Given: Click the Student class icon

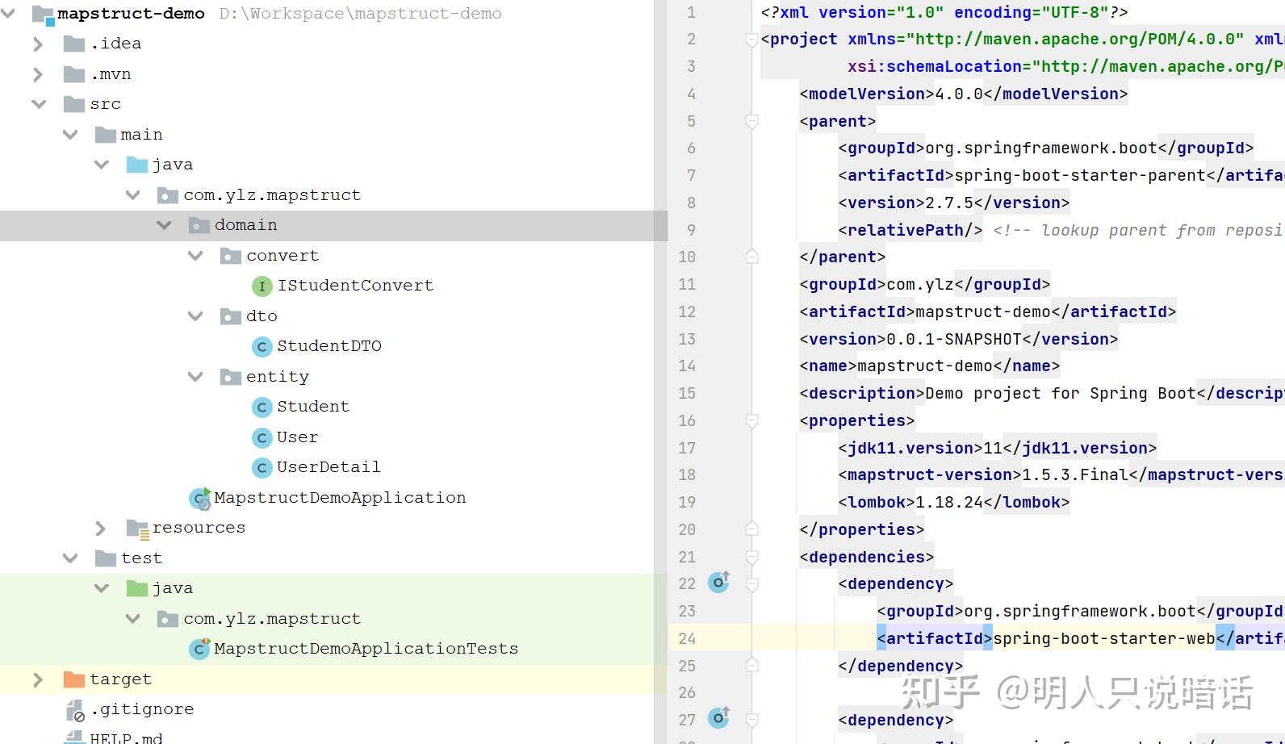Looking at the screenshot, I should 262,407.
